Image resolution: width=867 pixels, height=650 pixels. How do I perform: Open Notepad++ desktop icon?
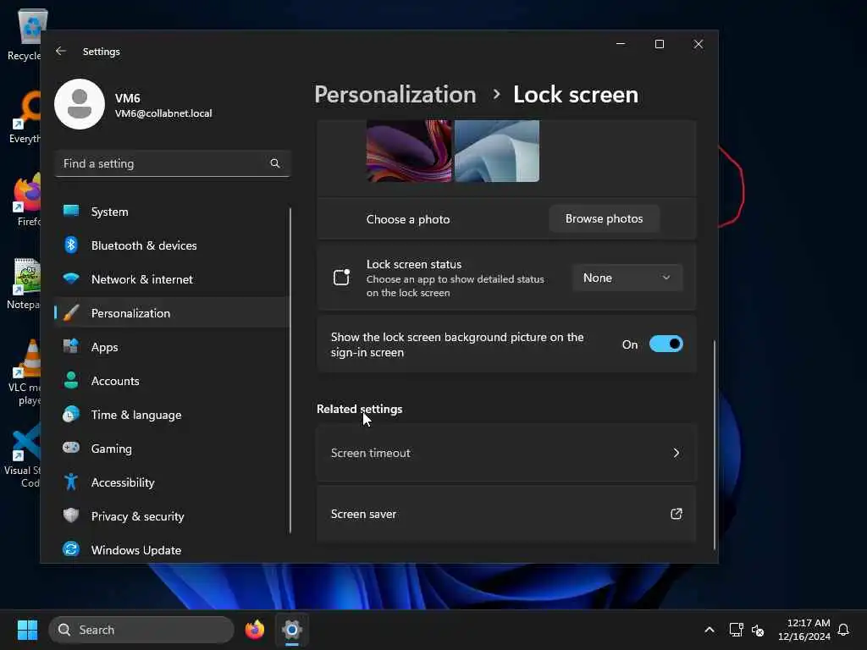(24, 284)
